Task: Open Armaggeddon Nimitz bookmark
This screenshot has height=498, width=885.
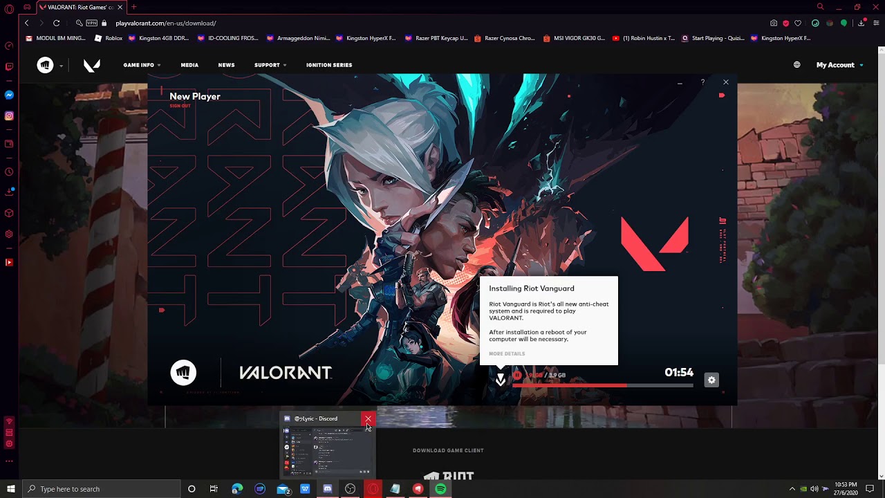Action: pyautogui.click(x=298, y=38)
